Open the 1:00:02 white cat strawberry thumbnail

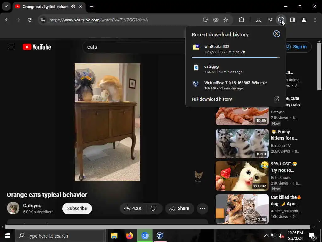[x=242, y=176]
